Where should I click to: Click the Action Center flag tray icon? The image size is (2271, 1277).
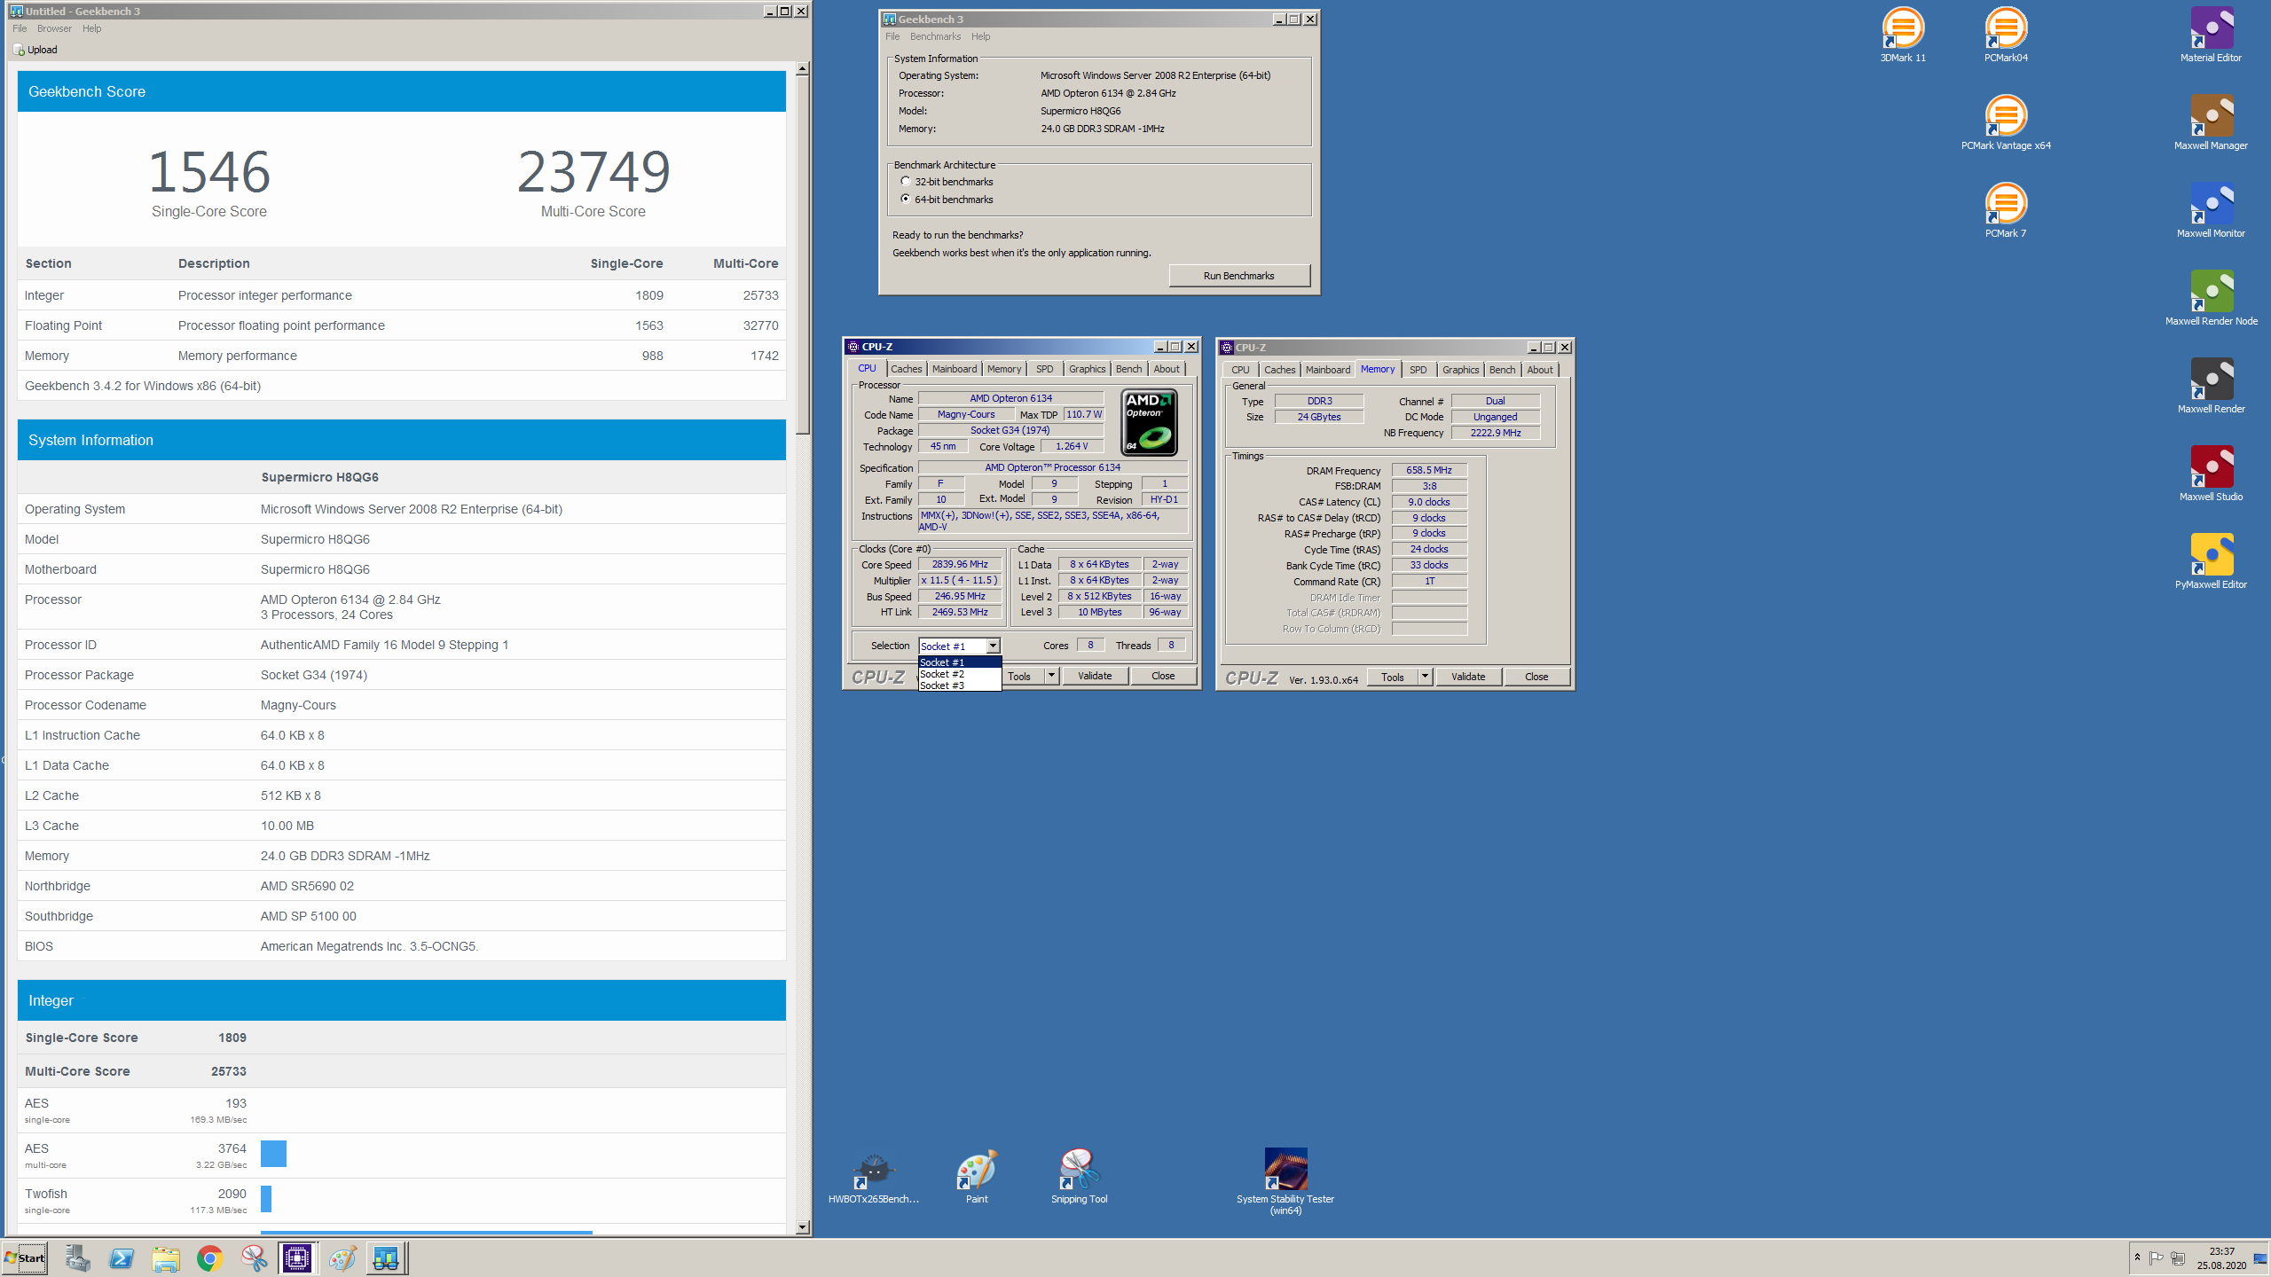pyautogui.click(x=2157, y=1258)
